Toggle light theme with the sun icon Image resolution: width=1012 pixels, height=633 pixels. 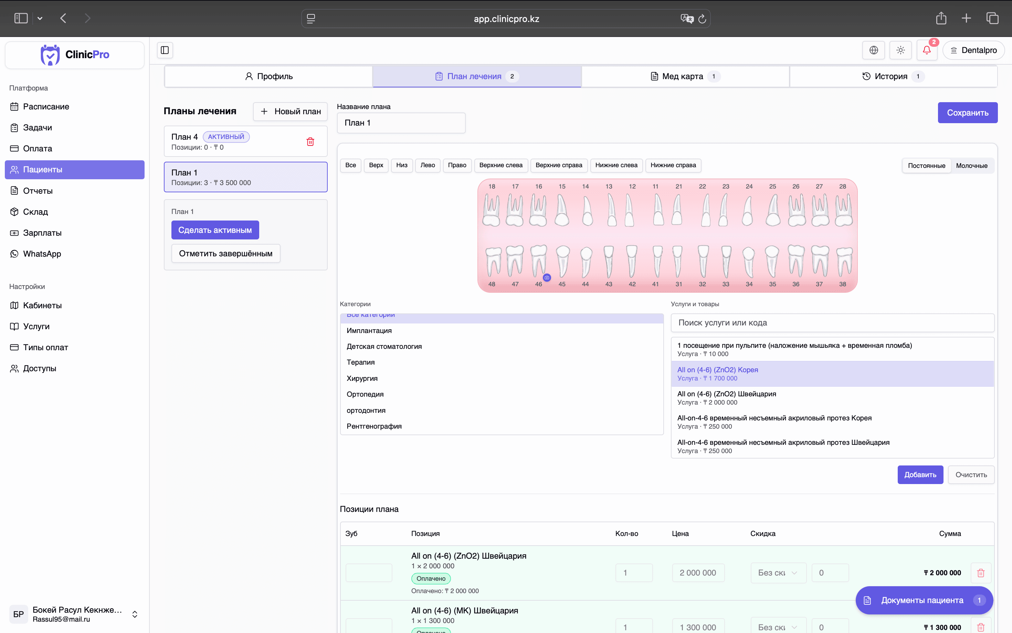pyautogui.click(x=900, y=50)
